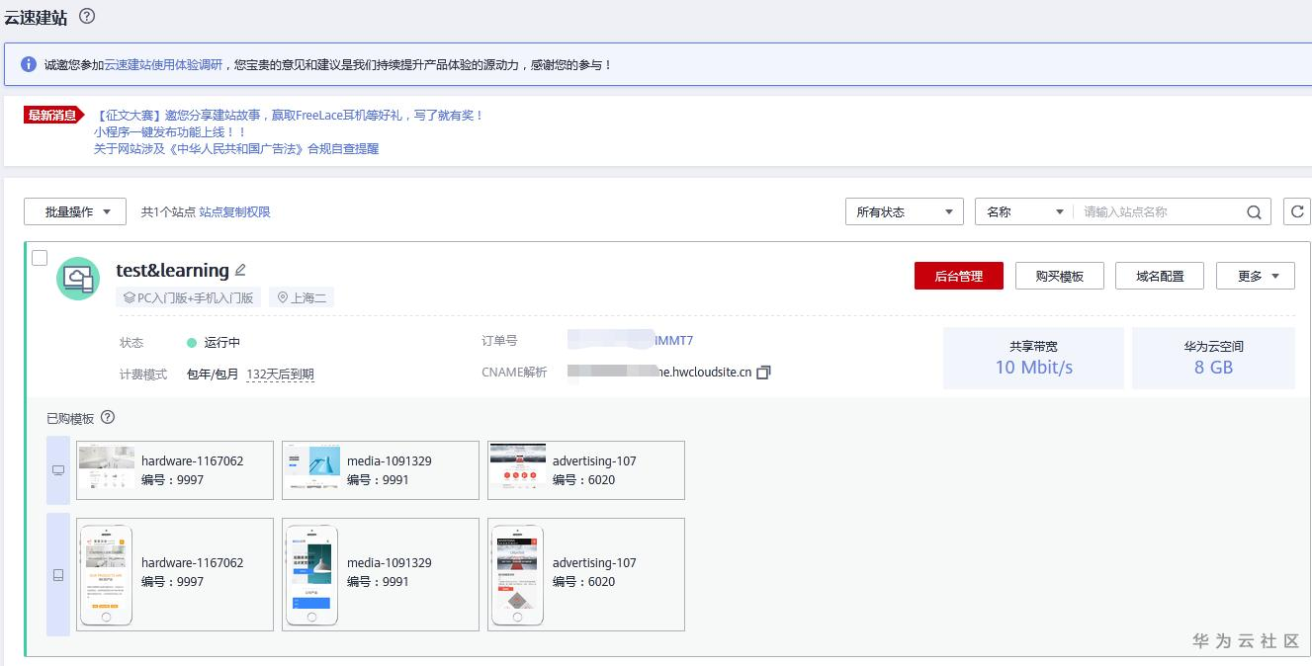Screen dimensions: 1312x666
Task: Click the 10 Mbit/s bandwidth value
Action: pyautogui.click(x=1033, y=367)
